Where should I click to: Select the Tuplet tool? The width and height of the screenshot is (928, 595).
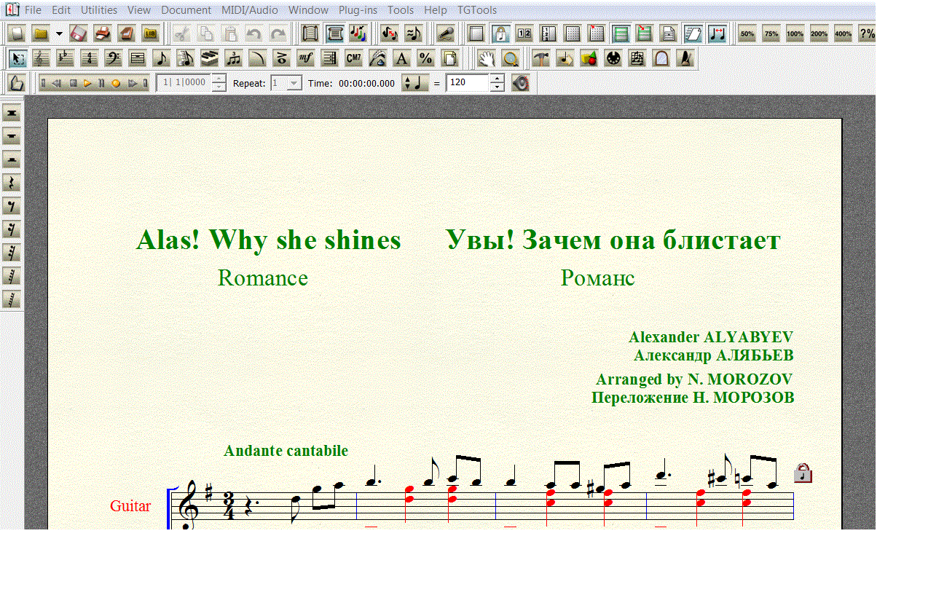[x=234, y=58]
